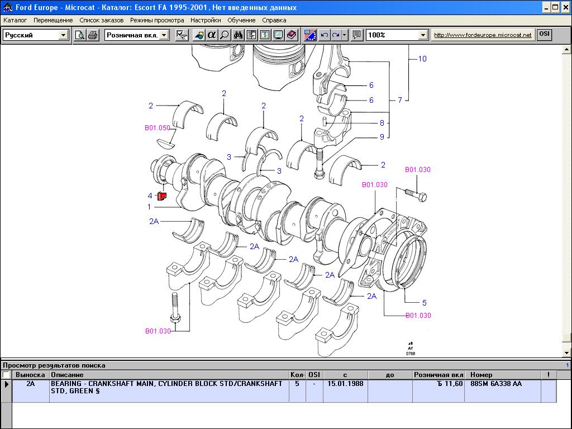572x429 pixels.
Task: Open the Настройки menu
Action: [x=205, y=20]
